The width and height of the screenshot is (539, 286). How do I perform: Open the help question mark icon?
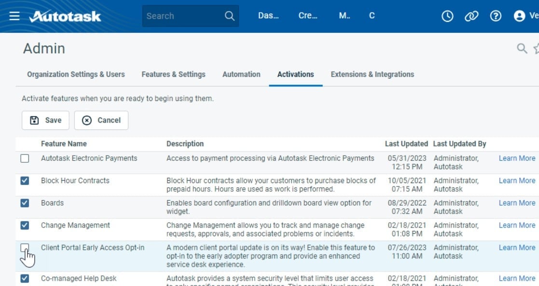coord(496,16)
